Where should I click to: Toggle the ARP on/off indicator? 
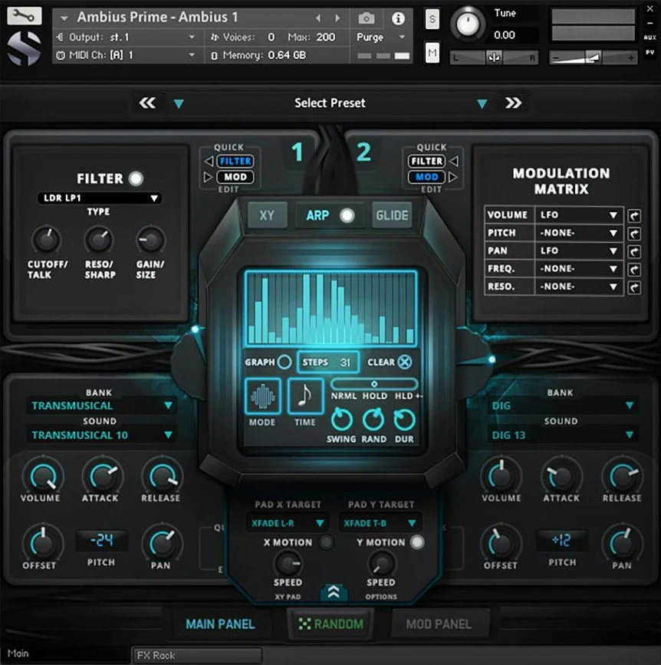click(347, 216)
